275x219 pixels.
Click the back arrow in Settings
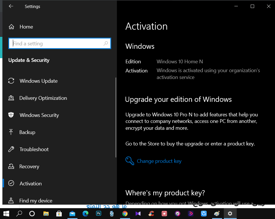[11, 6]
